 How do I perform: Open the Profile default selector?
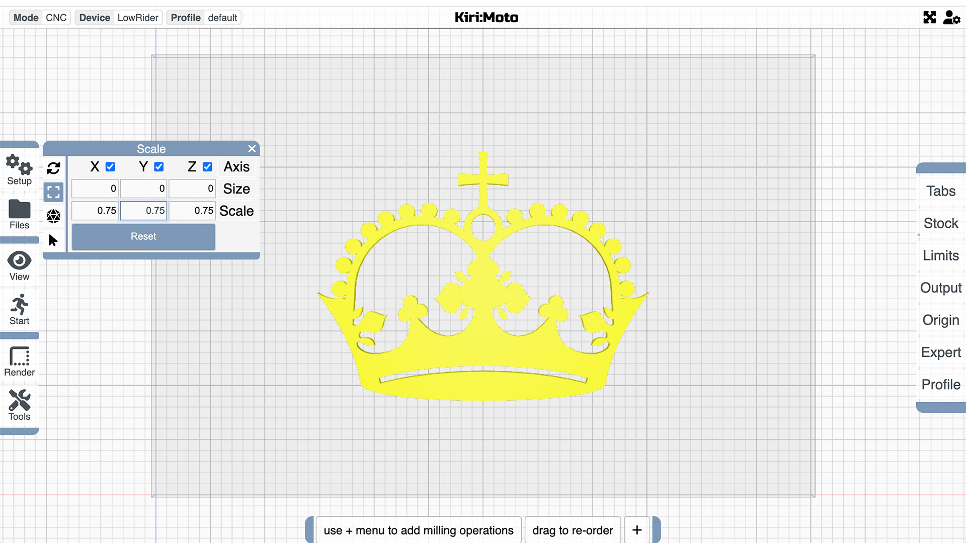(204, 18)
